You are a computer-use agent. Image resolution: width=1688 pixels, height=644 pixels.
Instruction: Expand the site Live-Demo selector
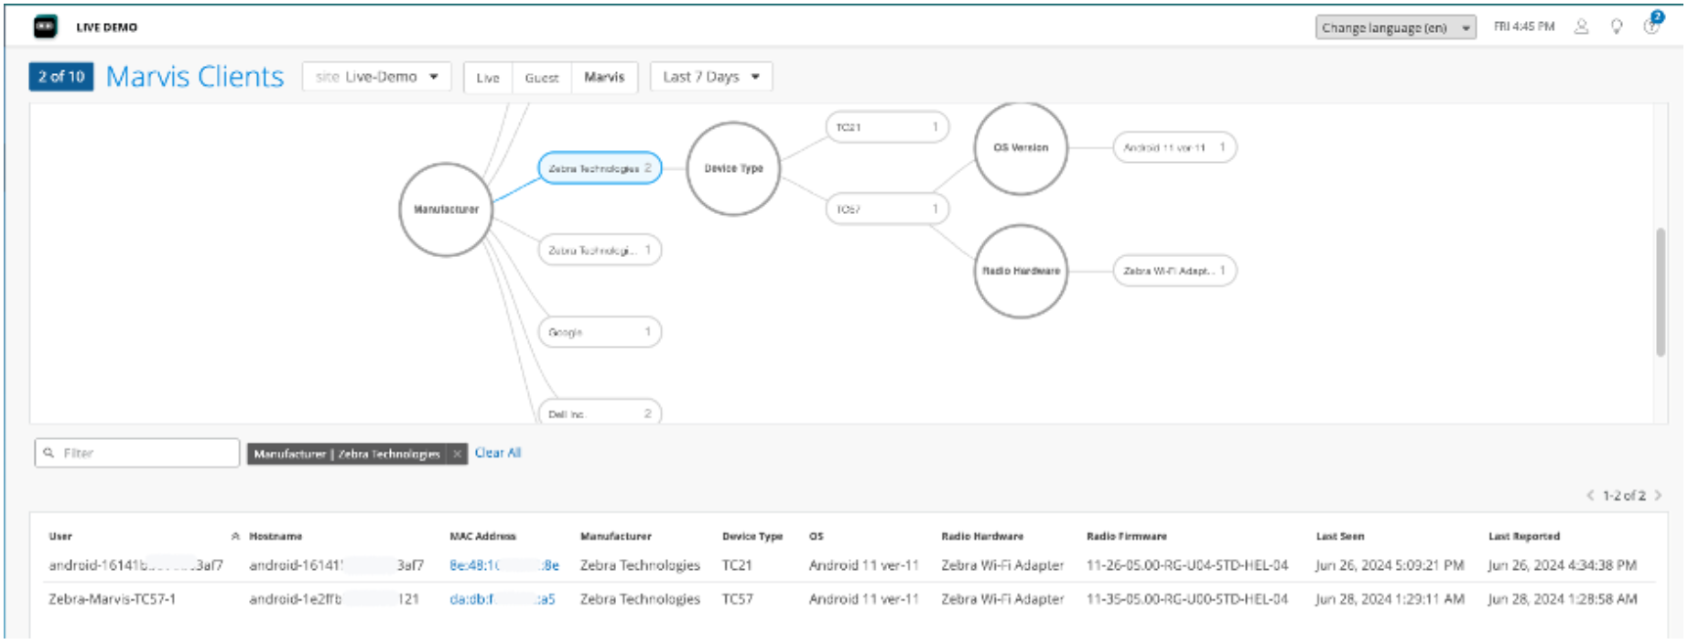[x=376, y=77]
